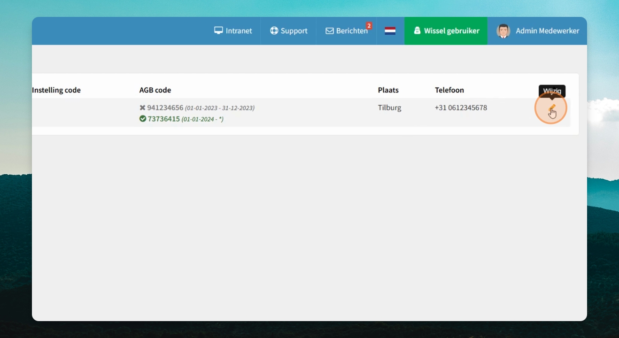Screen dimensions: 619x338
Task: Click the Telefoon column header
Action: click(449, 90)
